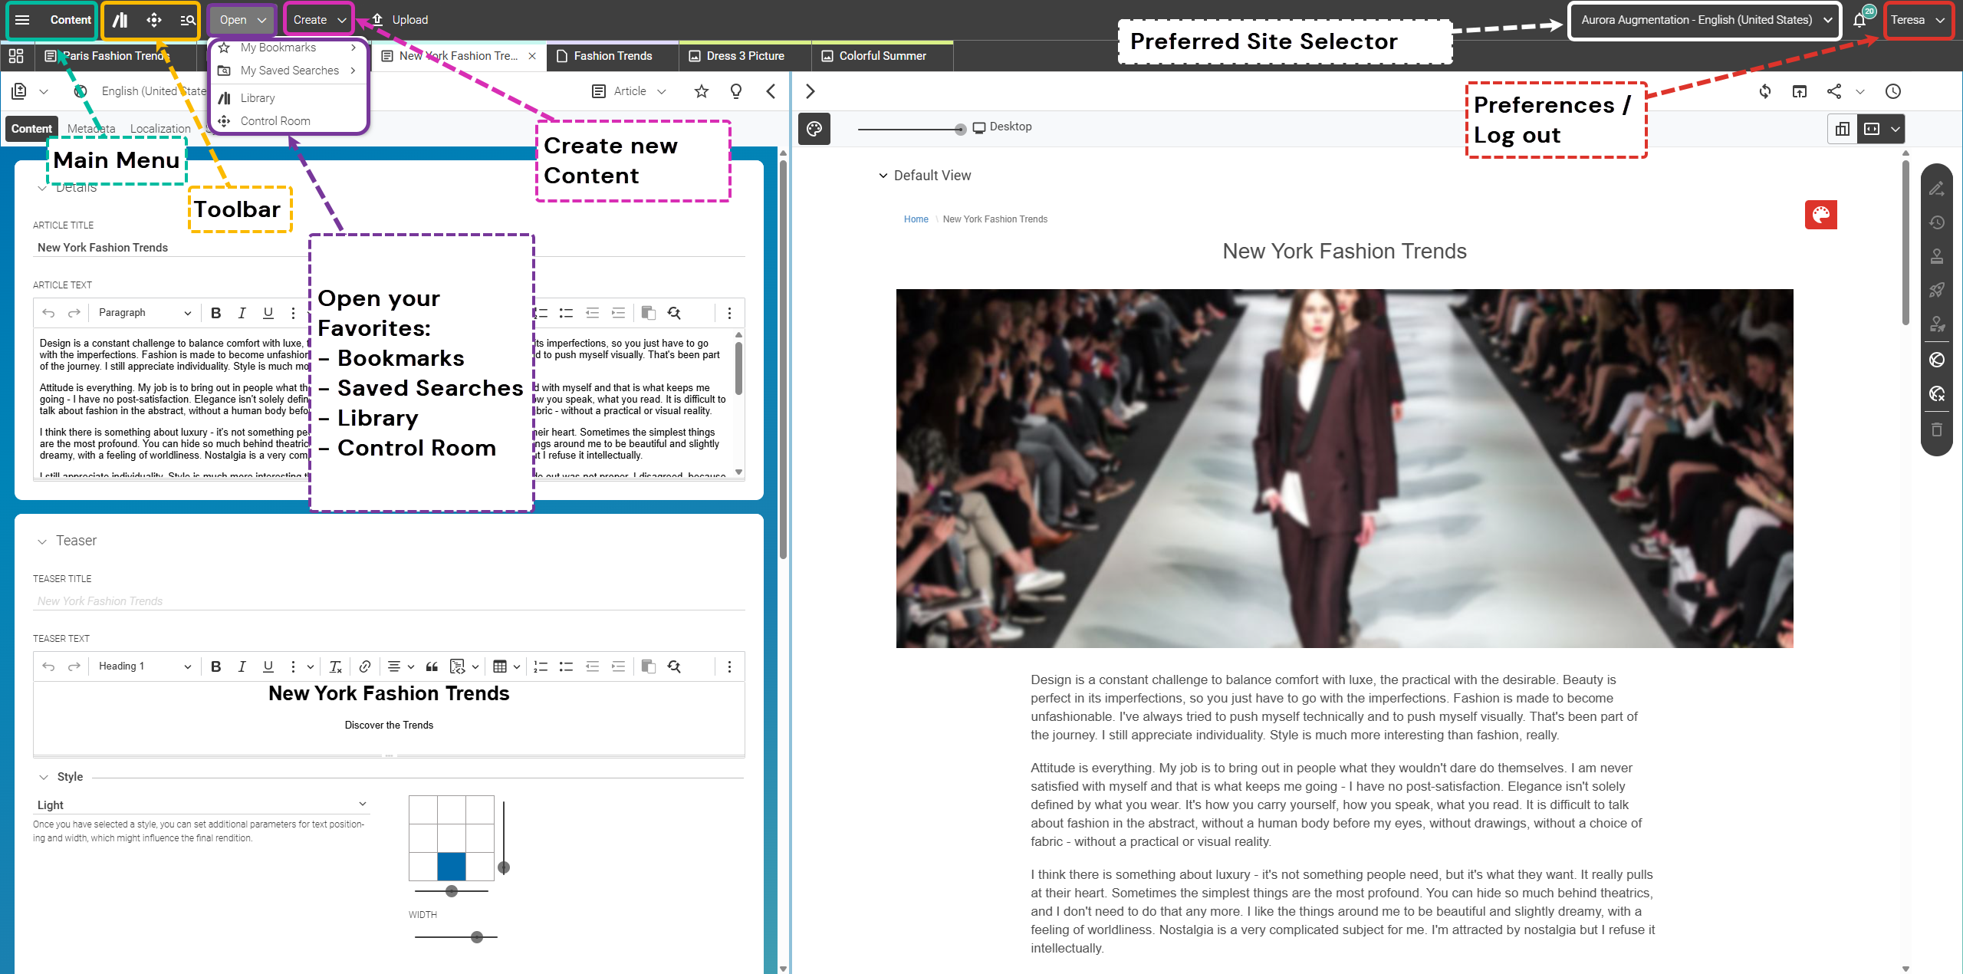Expand the preferred site selector dropdown
Viewport: 1963px width, 974px height.
pos(1704,20)
